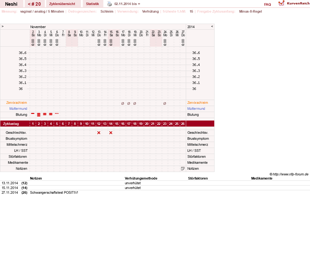Select cycle day 15 in Zyklustag bar
The height and width of the screenshot is (260, 310).
click(x=117, y=124)
